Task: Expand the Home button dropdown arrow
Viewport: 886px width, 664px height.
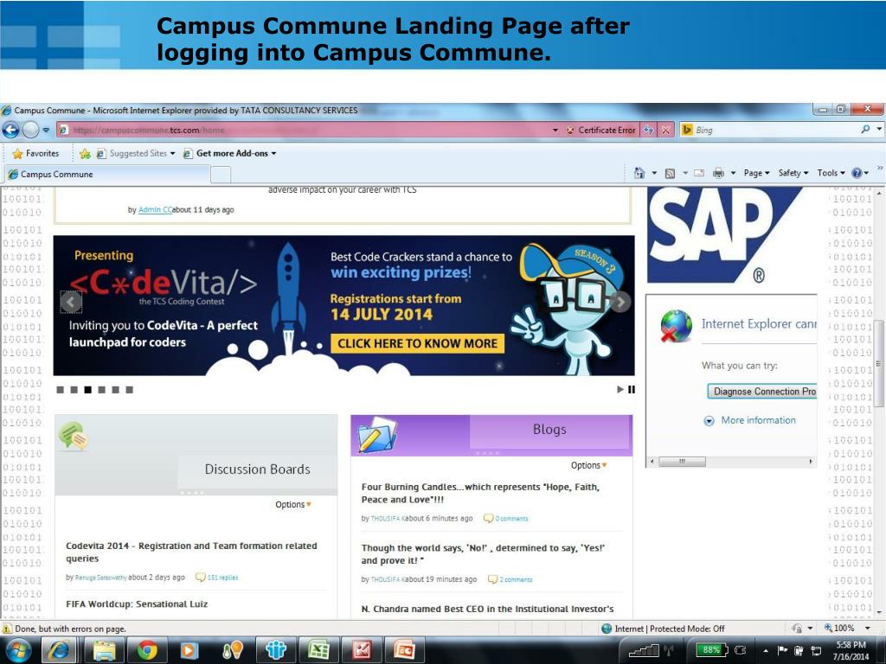Action: pyautogui.click(x=654, y=173)
